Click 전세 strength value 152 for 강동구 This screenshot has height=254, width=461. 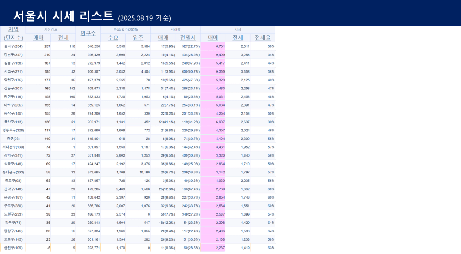coord(72,89)
